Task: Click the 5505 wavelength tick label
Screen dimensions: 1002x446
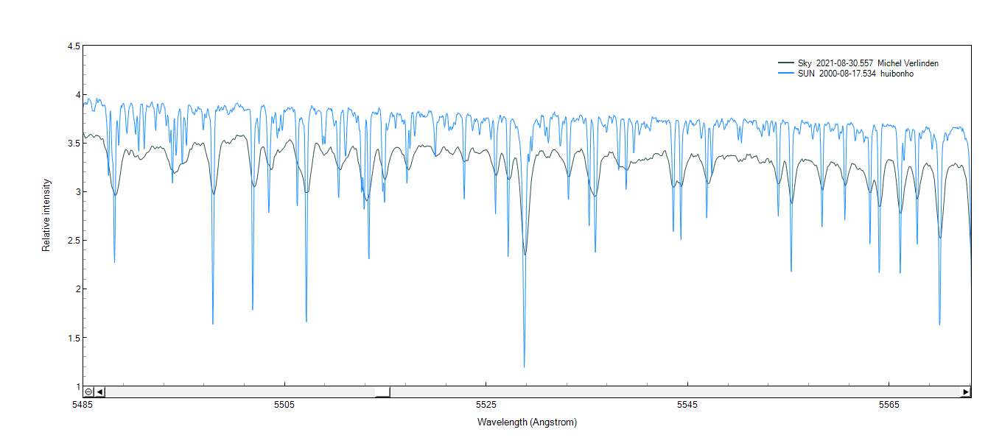Action: click(284, 406)
